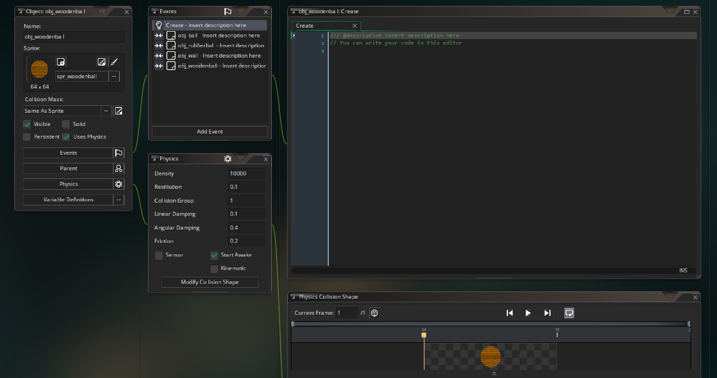This screenshot has height=378, width=717.
Task: Click the Current Frame number field
Action: point(347,313)
